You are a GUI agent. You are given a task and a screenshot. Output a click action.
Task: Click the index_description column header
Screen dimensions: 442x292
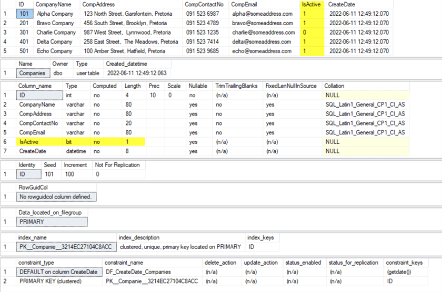(139, 237)
